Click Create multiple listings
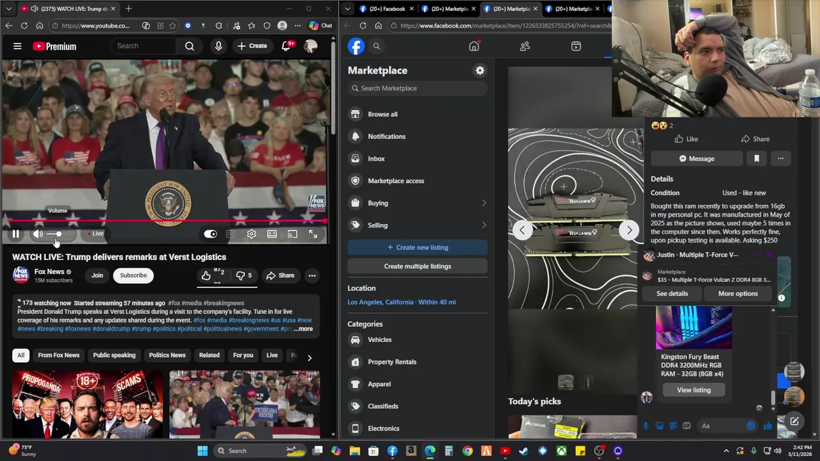The image size is (820, 461). click(418, 266)
